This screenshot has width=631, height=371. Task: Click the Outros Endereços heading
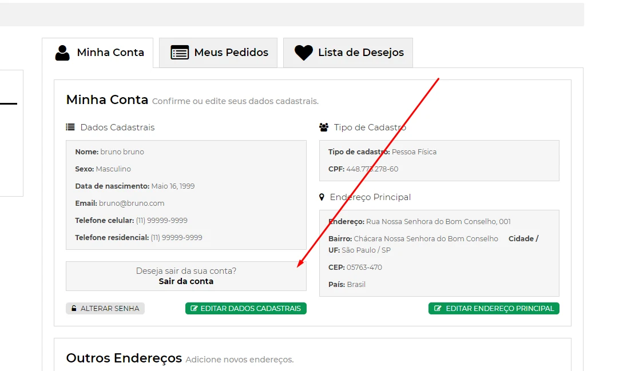[x=124, y=358]
